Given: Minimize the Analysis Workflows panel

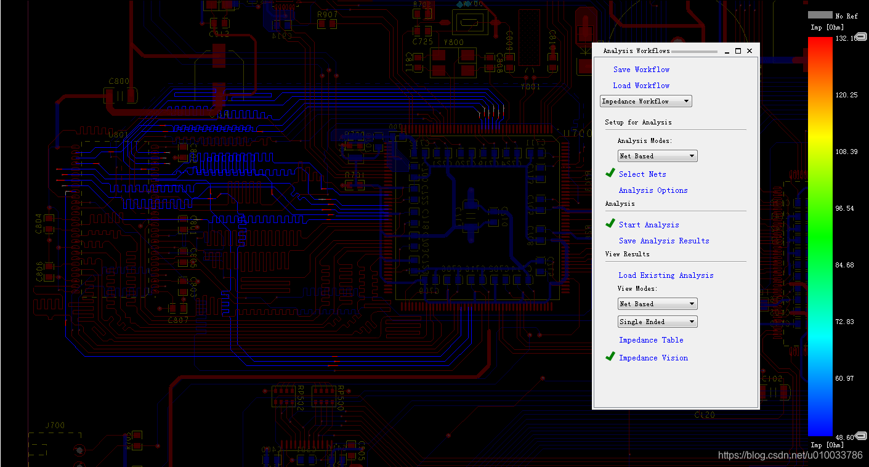Looking at the screenshot, I should coord(727,51).
